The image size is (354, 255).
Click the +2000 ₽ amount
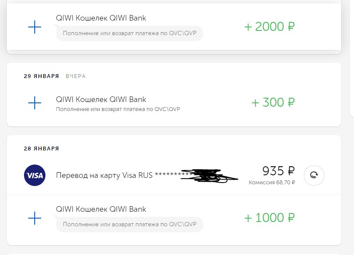pyautogui.click(x=270, y=27)
